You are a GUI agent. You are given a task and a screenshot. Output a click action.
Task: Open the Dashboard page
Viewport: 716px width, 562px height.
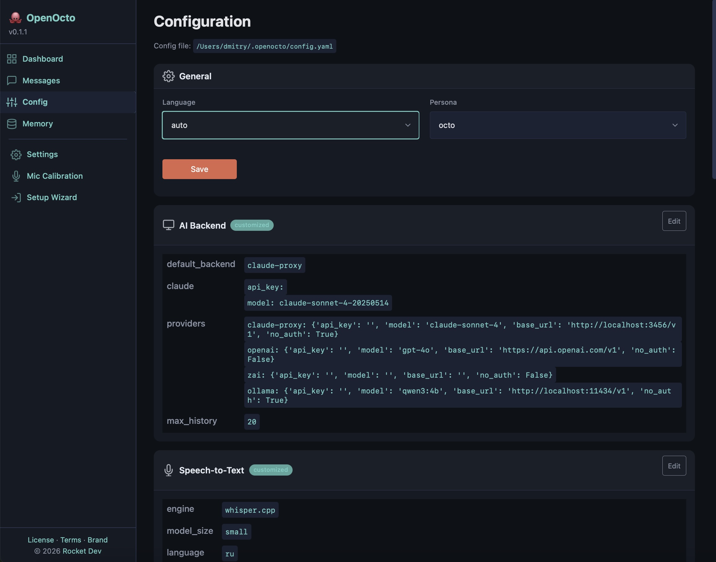68,59
